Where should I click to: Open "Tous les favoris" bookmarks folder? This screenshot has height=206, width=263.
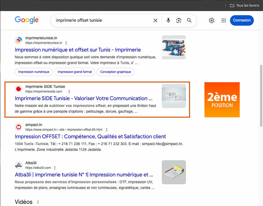pos(244,5)
